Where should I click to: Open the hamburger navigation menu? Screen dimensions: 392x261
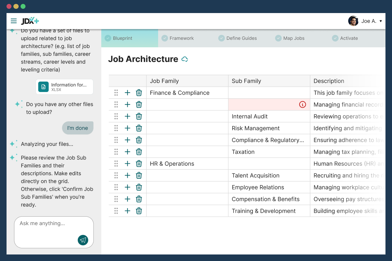coord(14,21)
